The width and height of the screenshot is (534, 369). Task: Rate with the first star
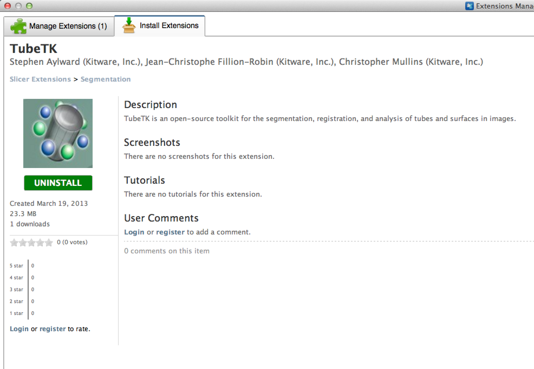point(14,243)
